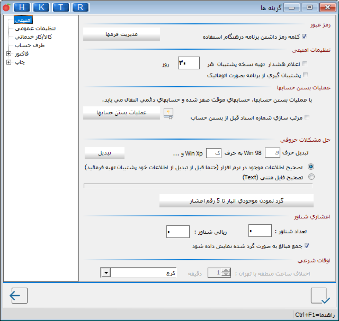Click the اوقات شرعی section heading
Image resolution: width=339 pixels, height=321 pixels.
coord(314,261)
